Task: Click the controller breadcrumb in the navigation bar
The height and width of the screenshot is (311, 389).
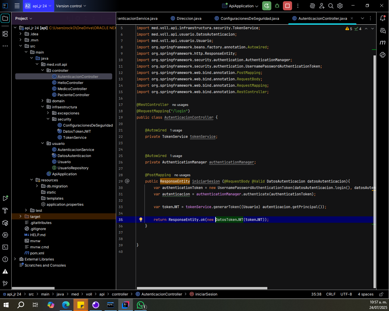Action: (x=120, y=294)
